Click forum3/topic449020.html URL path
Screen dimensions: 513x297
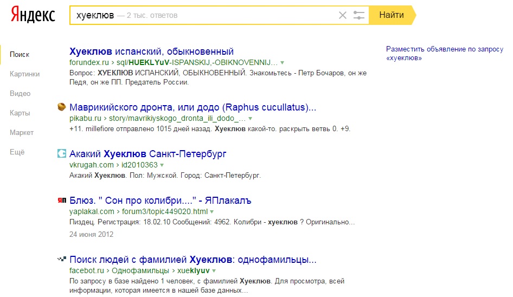pos(165,211)
